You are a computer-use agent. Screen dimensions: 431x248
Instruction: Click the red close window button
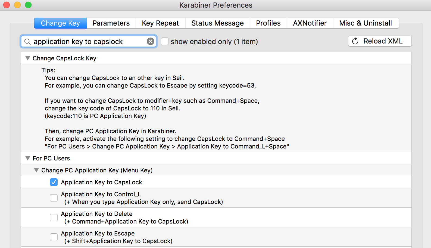point(7,5)
